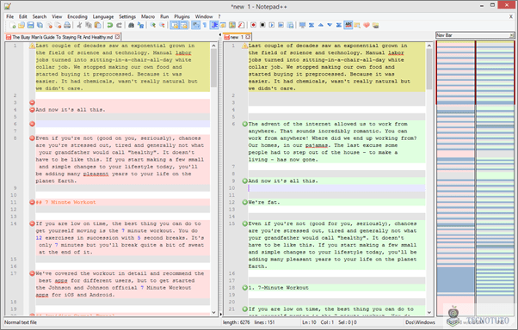Click the Paste clipboard icon
Image resolution: width=518 pixels, height=330 pixels.
click(98, 25)
